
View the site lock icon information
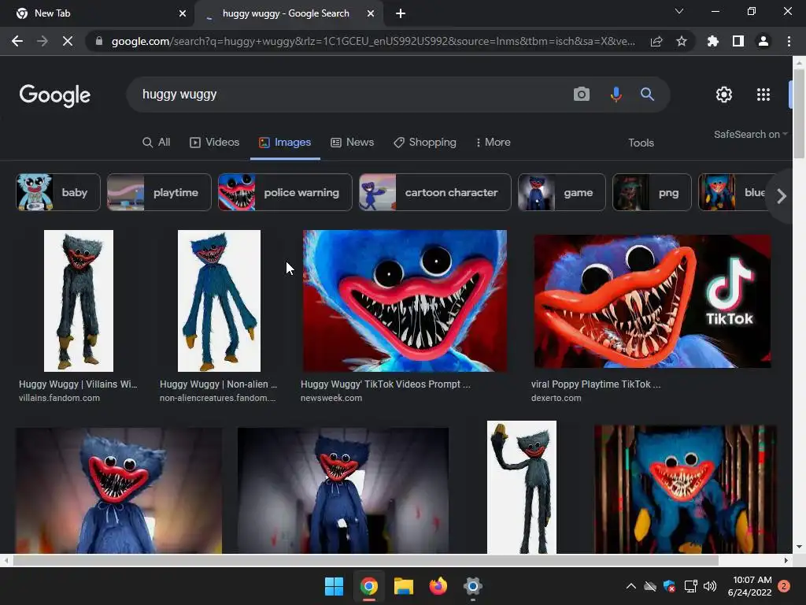pos(99,41)
